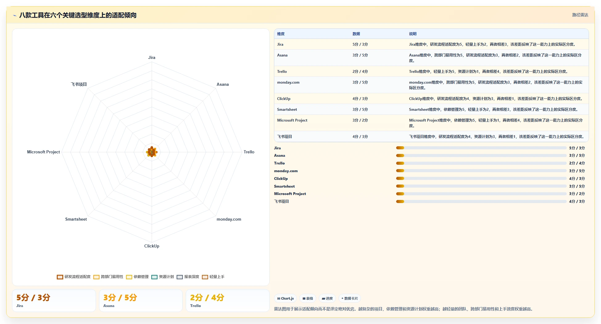601x324 pixels.
Task: Toggle the 研发流程适配度 legend entry
Action: coord(74,277)
